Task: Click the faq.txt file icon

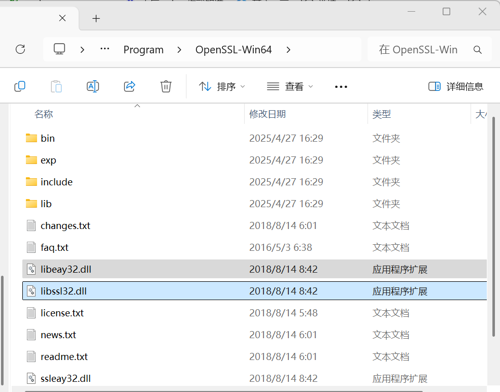Action: point(31,247)
